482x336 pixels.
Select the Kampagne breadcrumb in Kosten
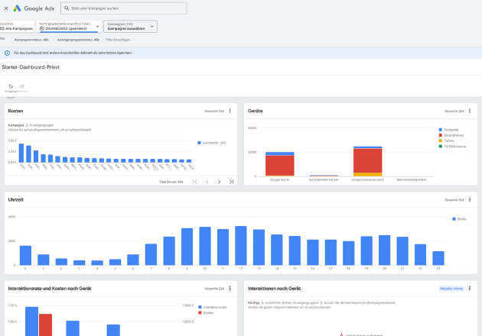coord(16,124)
